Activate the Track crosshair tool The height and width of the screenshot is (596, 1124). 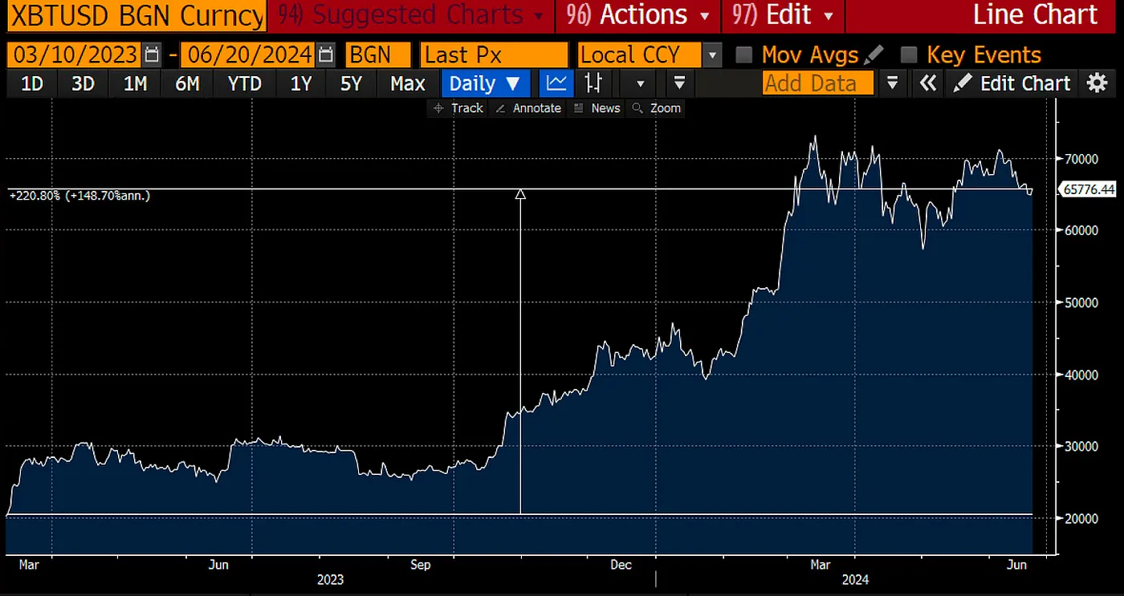pyautogui.click(x=458, y=108)
